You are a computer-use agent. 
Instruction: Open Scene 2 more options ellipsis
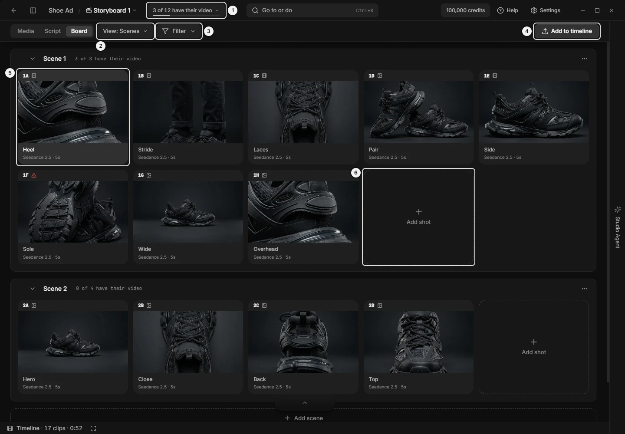[x=585, y=289]
